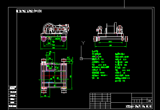The width and height of the screenshot is (160, 110).
Task: Select the 2004.2 dimension under front view
Action: tap(110, 42)
